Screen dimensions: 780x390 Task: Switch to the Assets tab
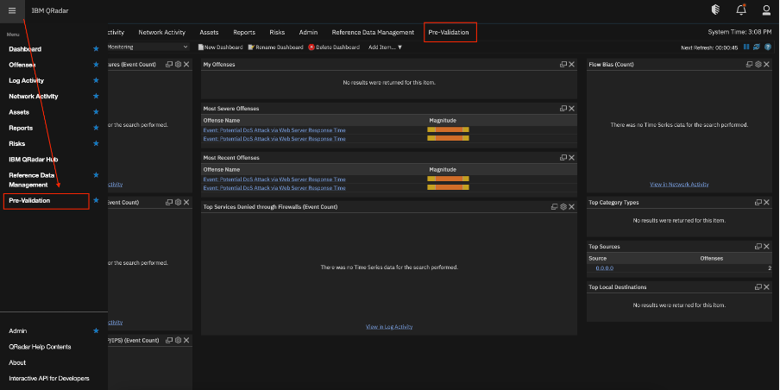pos(209,32)
